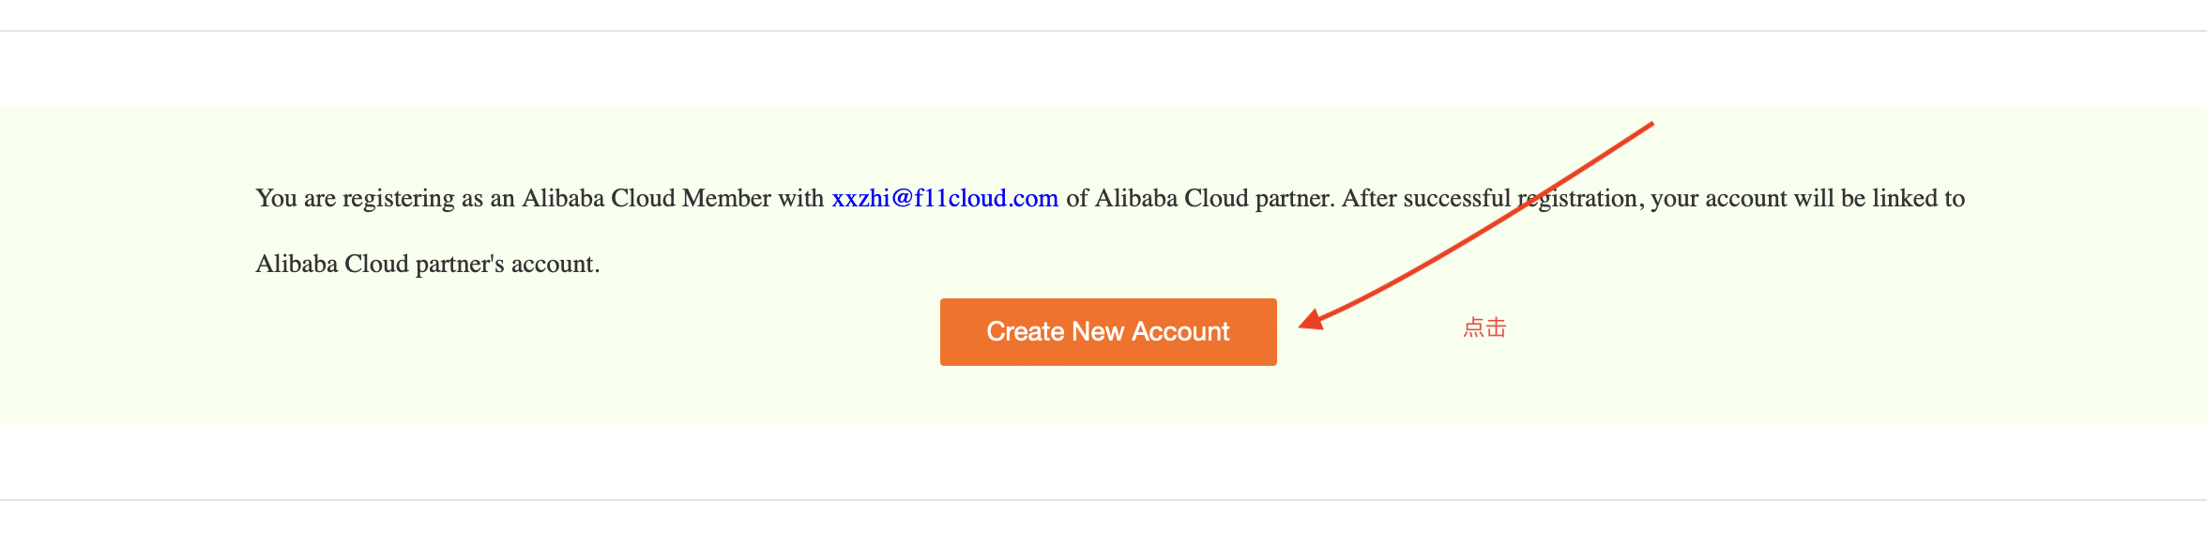
Task: Click the white space below the green banner
Action: [x=1103, y=462]
